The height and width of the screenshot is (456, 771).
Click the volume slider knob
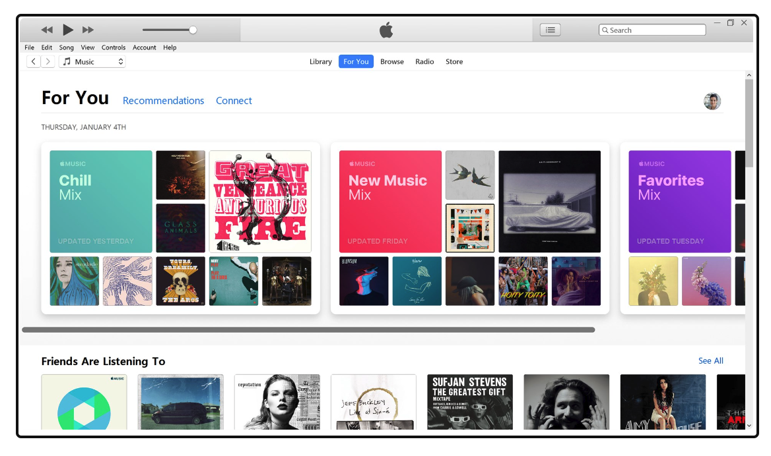(x=193, y=30)
